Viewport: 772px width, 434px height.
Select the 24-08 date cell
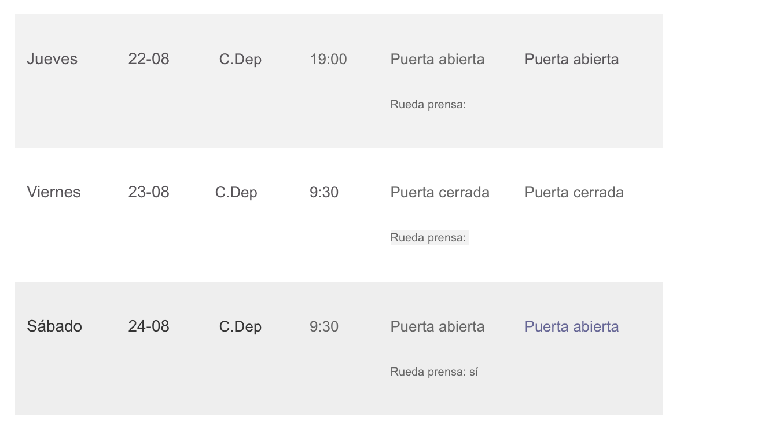pyautogui.click(x=149, y=326)
